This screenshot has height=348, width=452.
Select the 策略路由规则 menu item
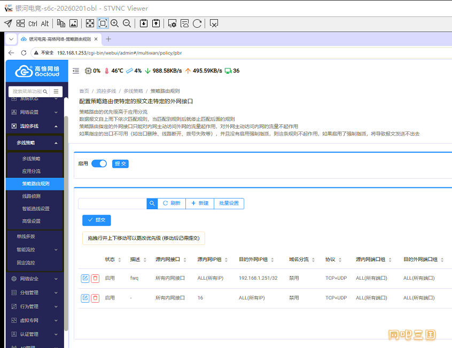(35, 184)
